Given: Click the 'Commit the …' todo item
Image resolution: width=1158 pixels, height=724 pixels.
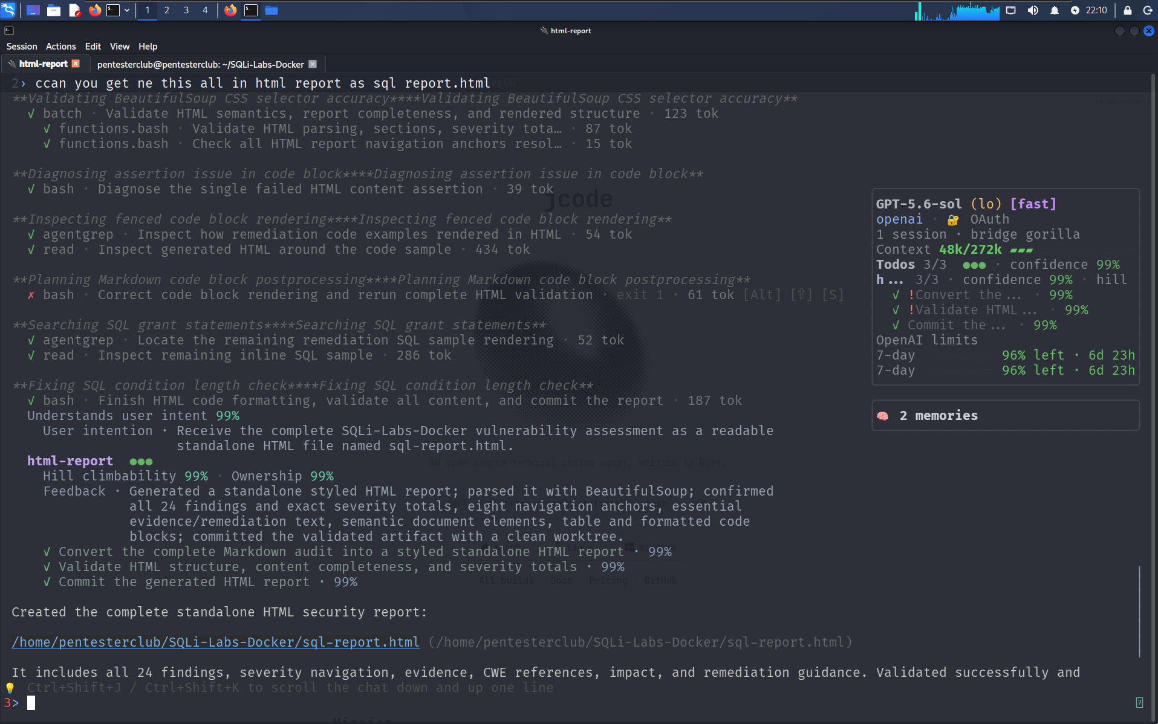Looking at the screenshot, I should pos(956,325).
